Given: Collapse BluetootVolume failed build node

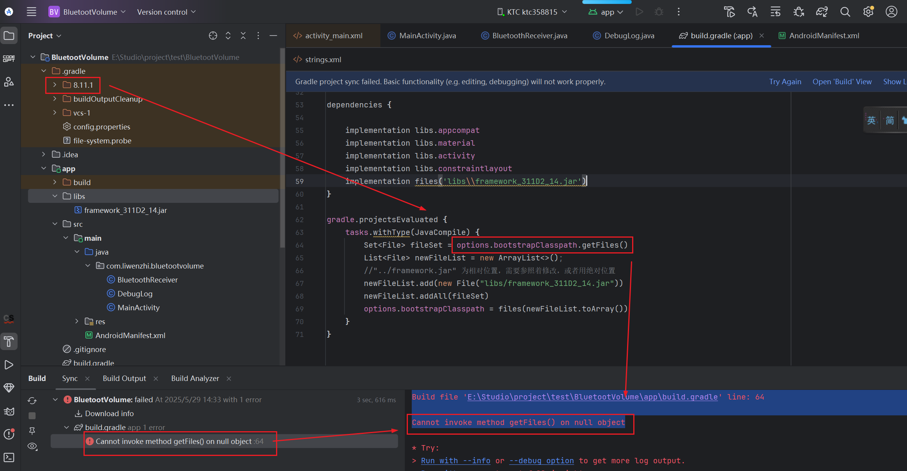Looking at the screenshot, I should (55, 400).
